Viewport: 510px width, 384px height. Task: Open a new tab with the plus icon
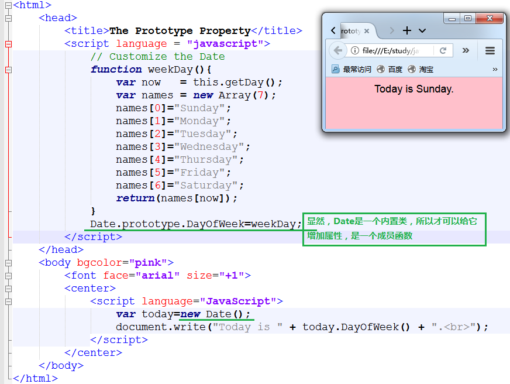407,30
